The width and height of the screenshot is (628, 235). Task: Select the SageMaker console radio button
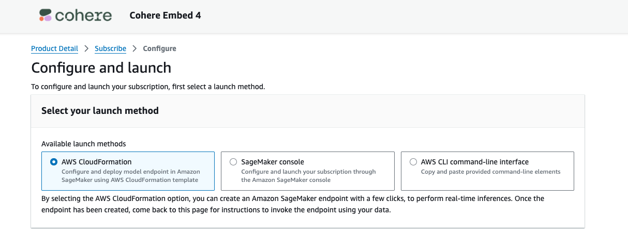click(233, 162)
